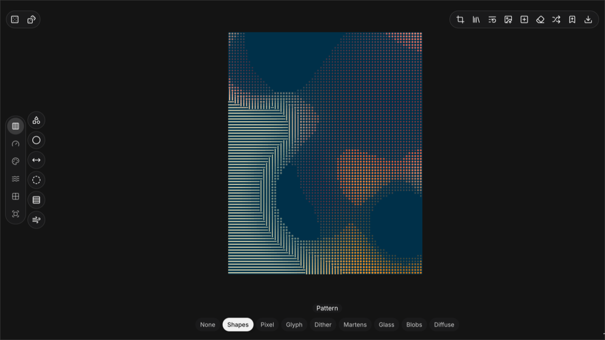Click the shapes dice icon beside randomize

click(x=32, y=19)
